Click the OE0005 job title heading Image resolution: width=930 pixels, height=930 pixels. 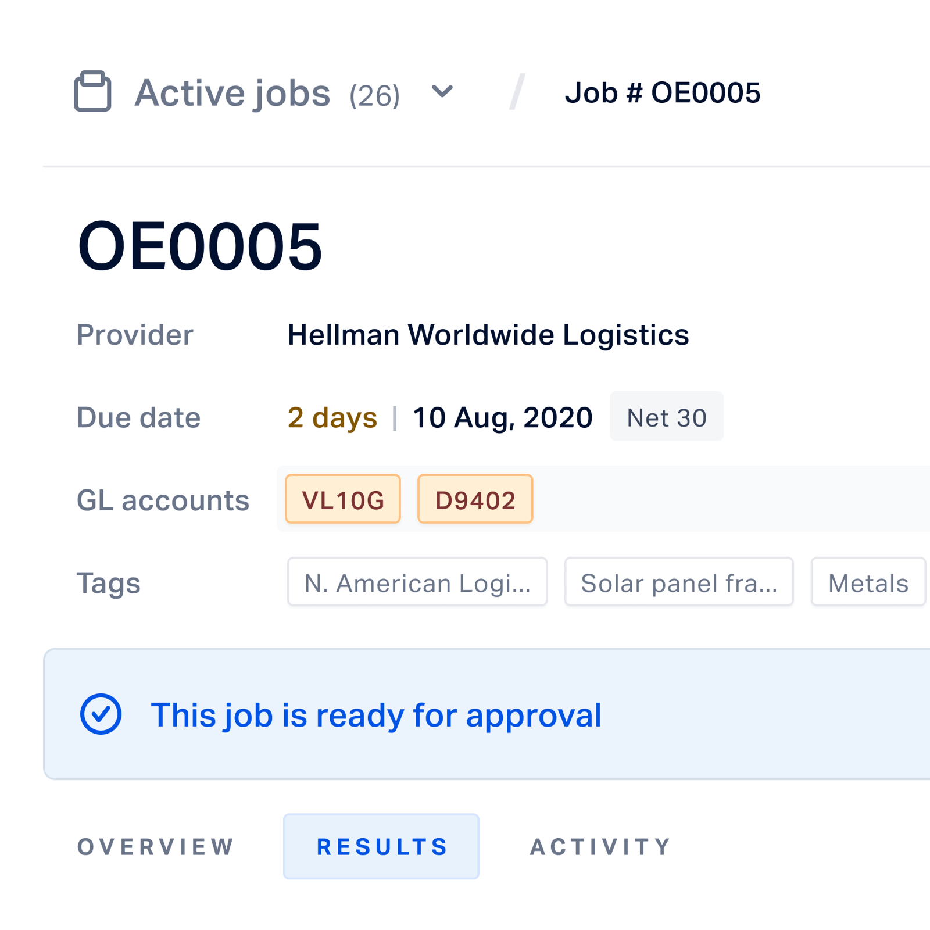(200, 246)
